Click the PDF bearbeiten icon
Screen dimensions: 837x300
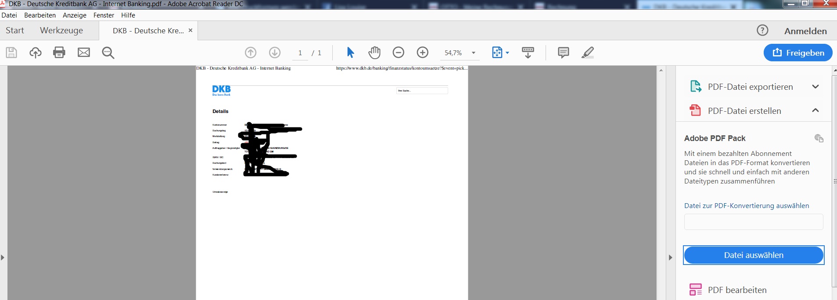(x=696, y=289)
